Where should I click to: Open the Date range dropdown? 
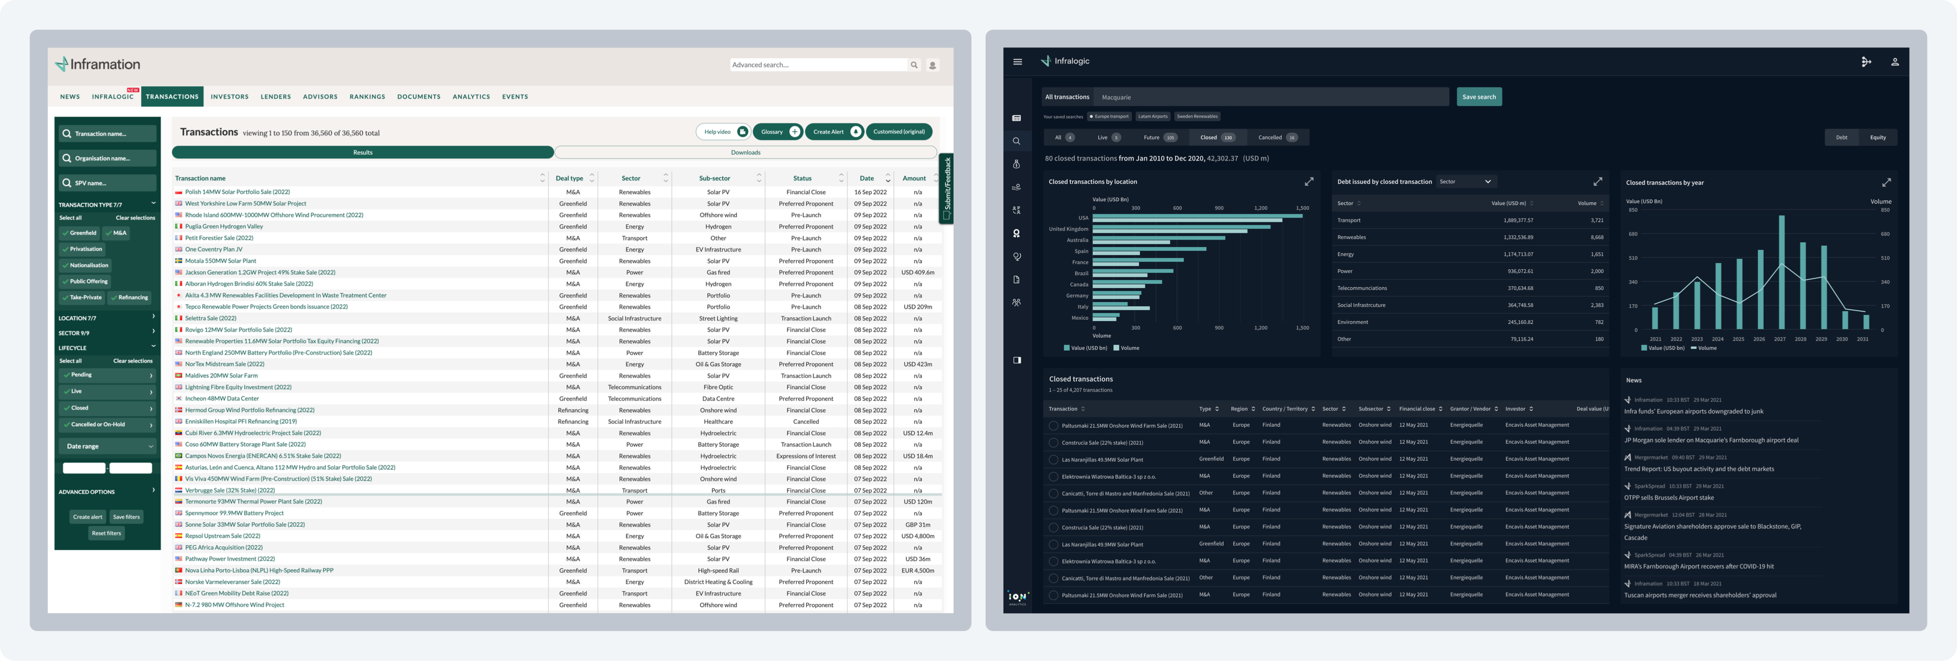click(108, 446)
